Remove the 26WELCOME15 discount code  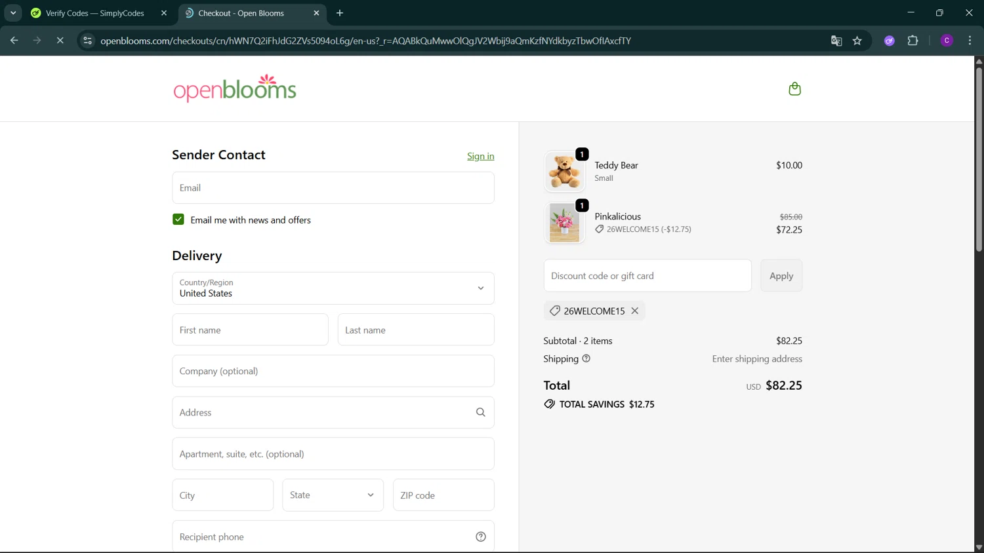[x=635, y=311]
